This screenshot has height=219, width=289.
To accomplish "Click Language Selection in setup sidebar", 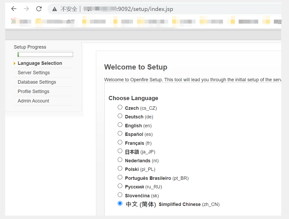I will pos(40,63).
